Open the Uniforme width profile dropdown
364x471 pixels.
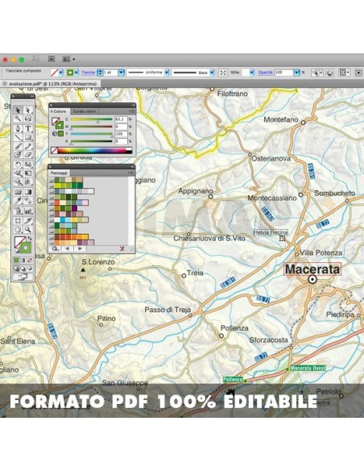(x=167, y=73)
